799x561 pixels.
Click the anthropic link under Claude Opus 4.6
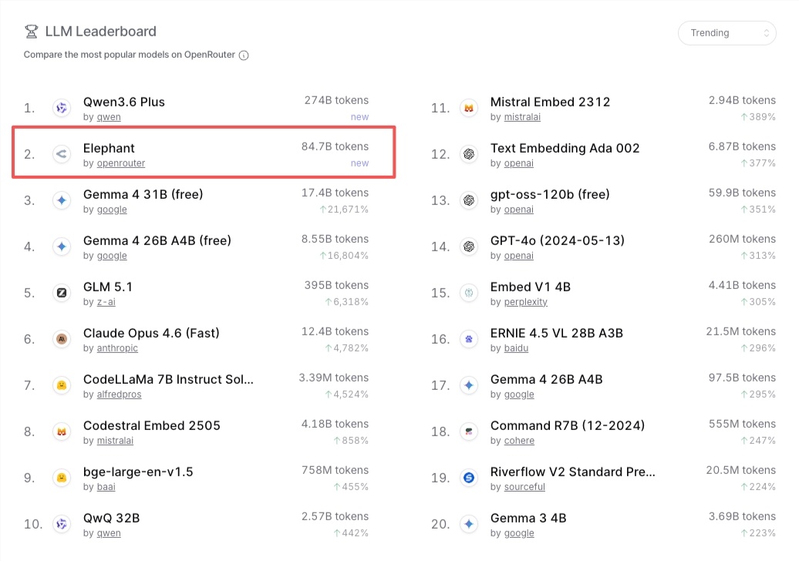(116, 348)
